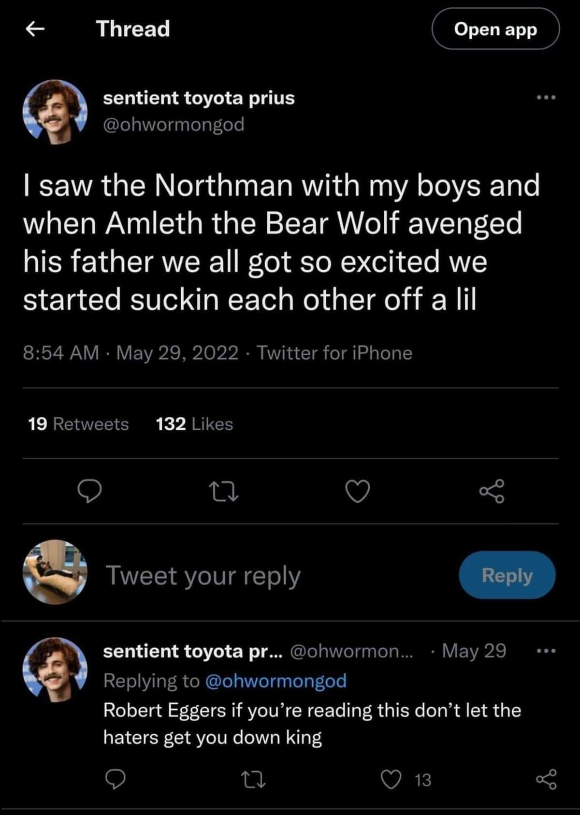View the 132 Likes list
Viewport: 580px width, 815px height.
pos(194,424)
